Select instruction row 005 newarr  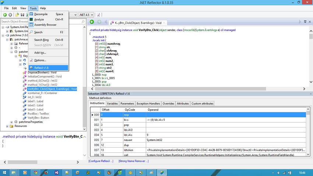click(x=198, y=140)
